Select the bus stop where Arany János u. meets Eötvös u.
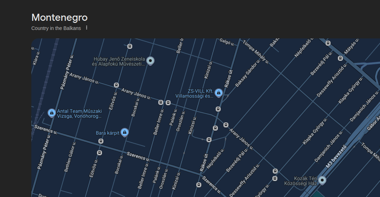The image size is (380, 197). tap(116, 85)
